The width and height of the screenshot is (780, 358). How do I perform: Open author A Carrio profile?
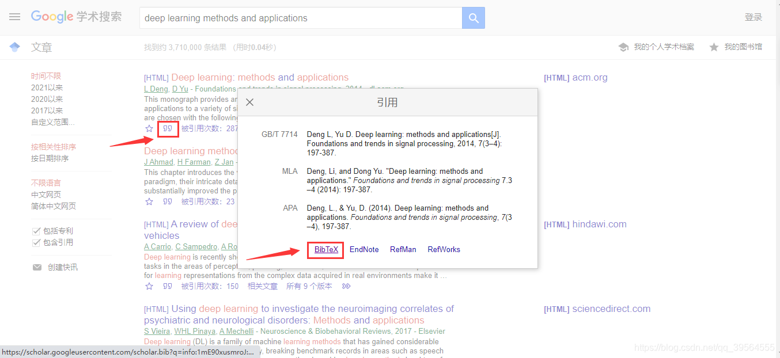pyautogui.click(x=157, y=247)
